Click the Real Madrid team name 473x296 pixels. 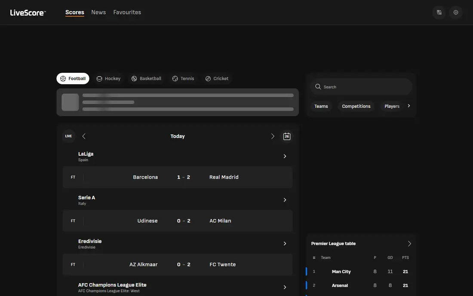coord(224,177)
